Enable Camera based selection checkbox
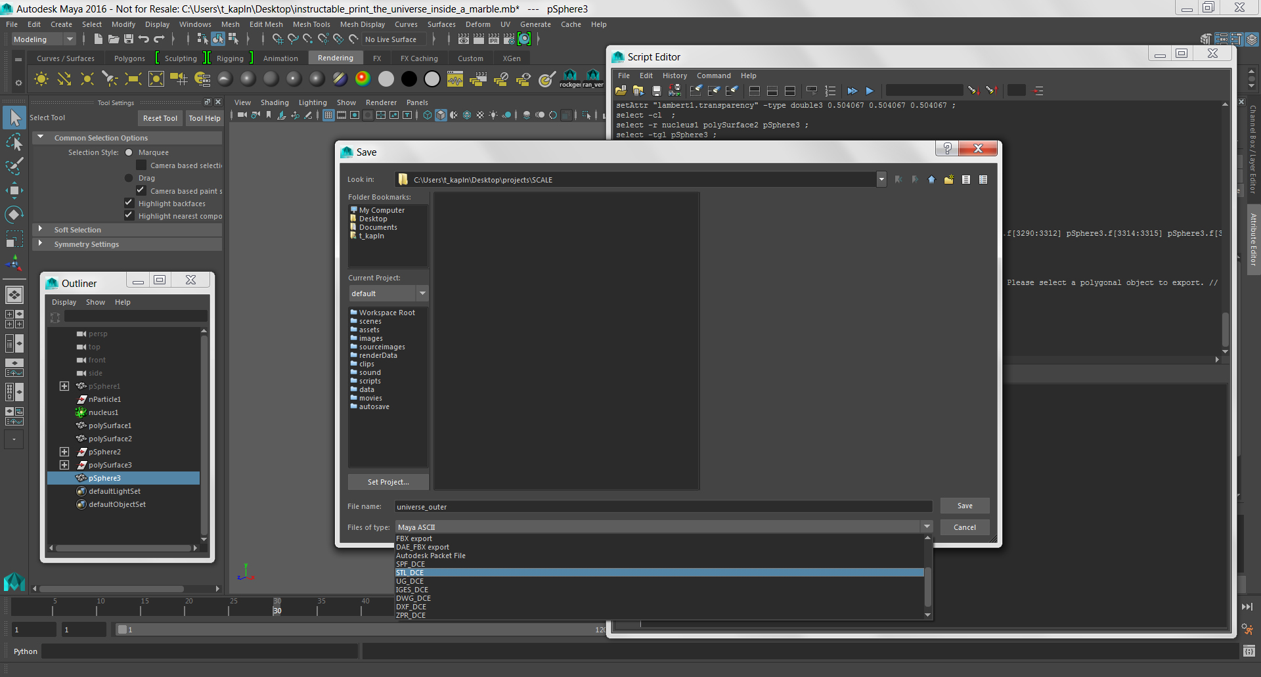Screen dimensions: 1261x677 coord(141,165)
